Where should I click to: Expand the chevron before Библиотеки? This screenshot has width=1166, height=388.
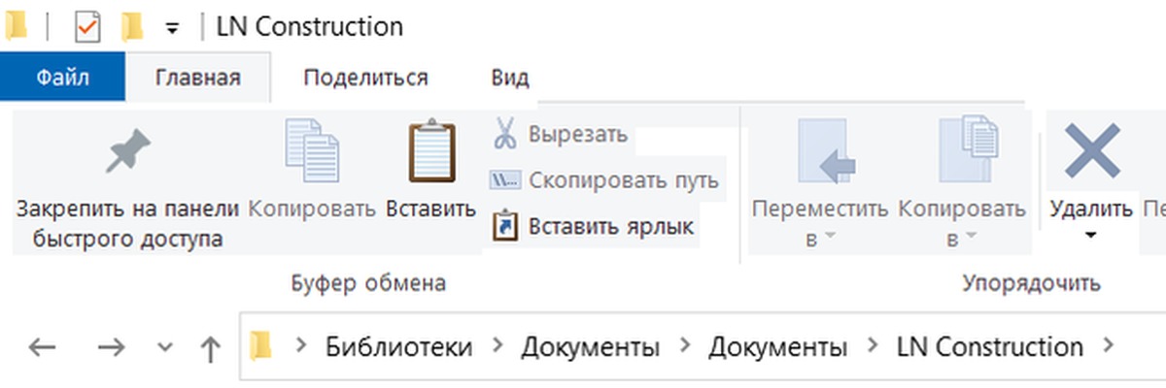click(300, 347)
